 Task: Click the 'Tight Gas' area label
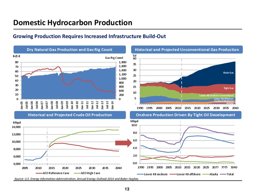coord(228,88)
